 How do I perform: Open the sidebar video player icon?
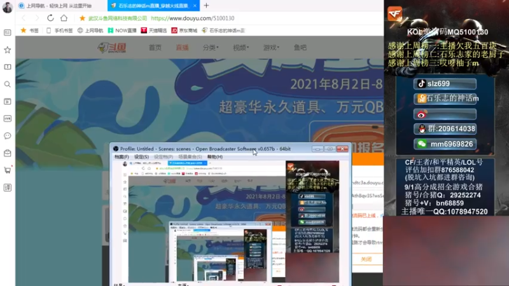7,102
